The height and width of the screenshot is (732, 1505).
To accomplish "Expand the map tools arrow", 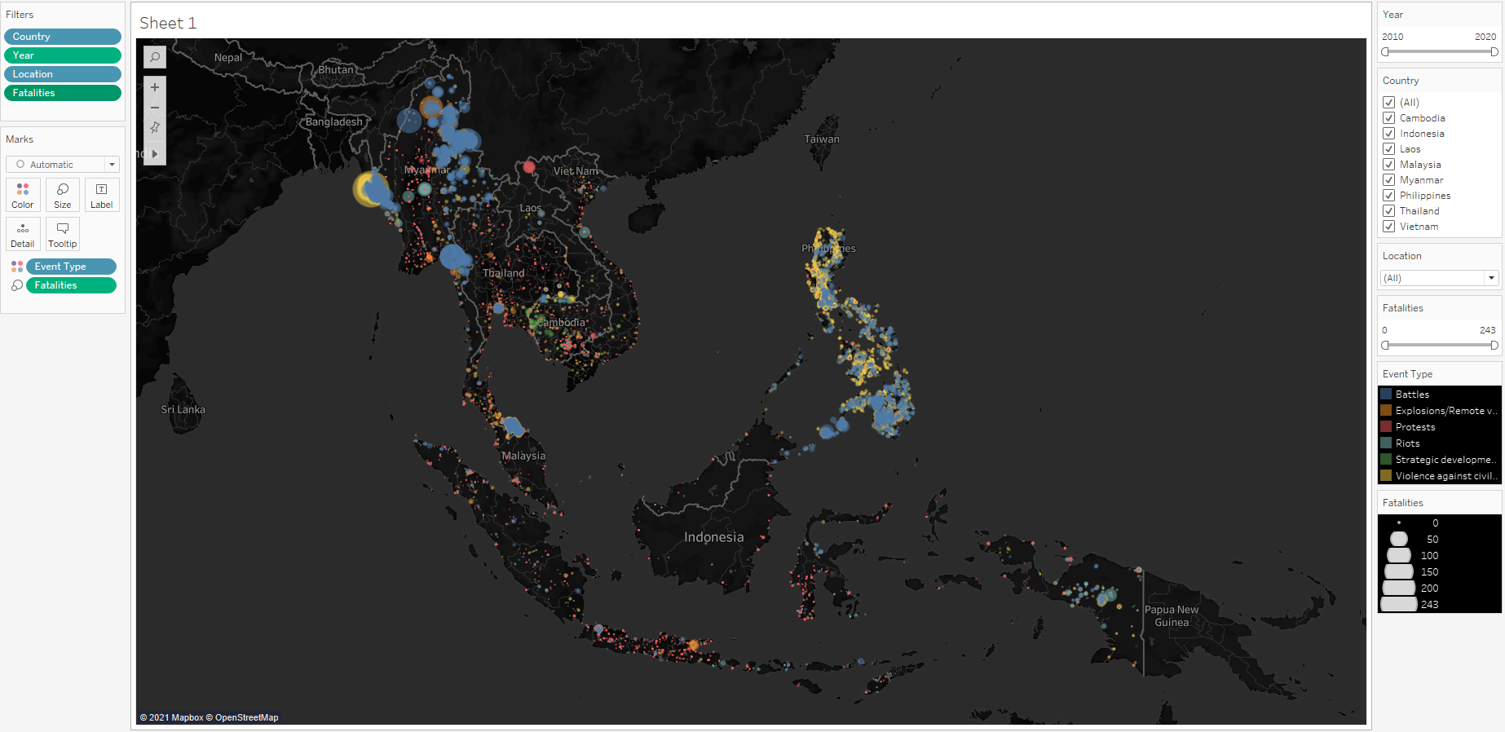I will pyautogui.click(x=155, y=154).
